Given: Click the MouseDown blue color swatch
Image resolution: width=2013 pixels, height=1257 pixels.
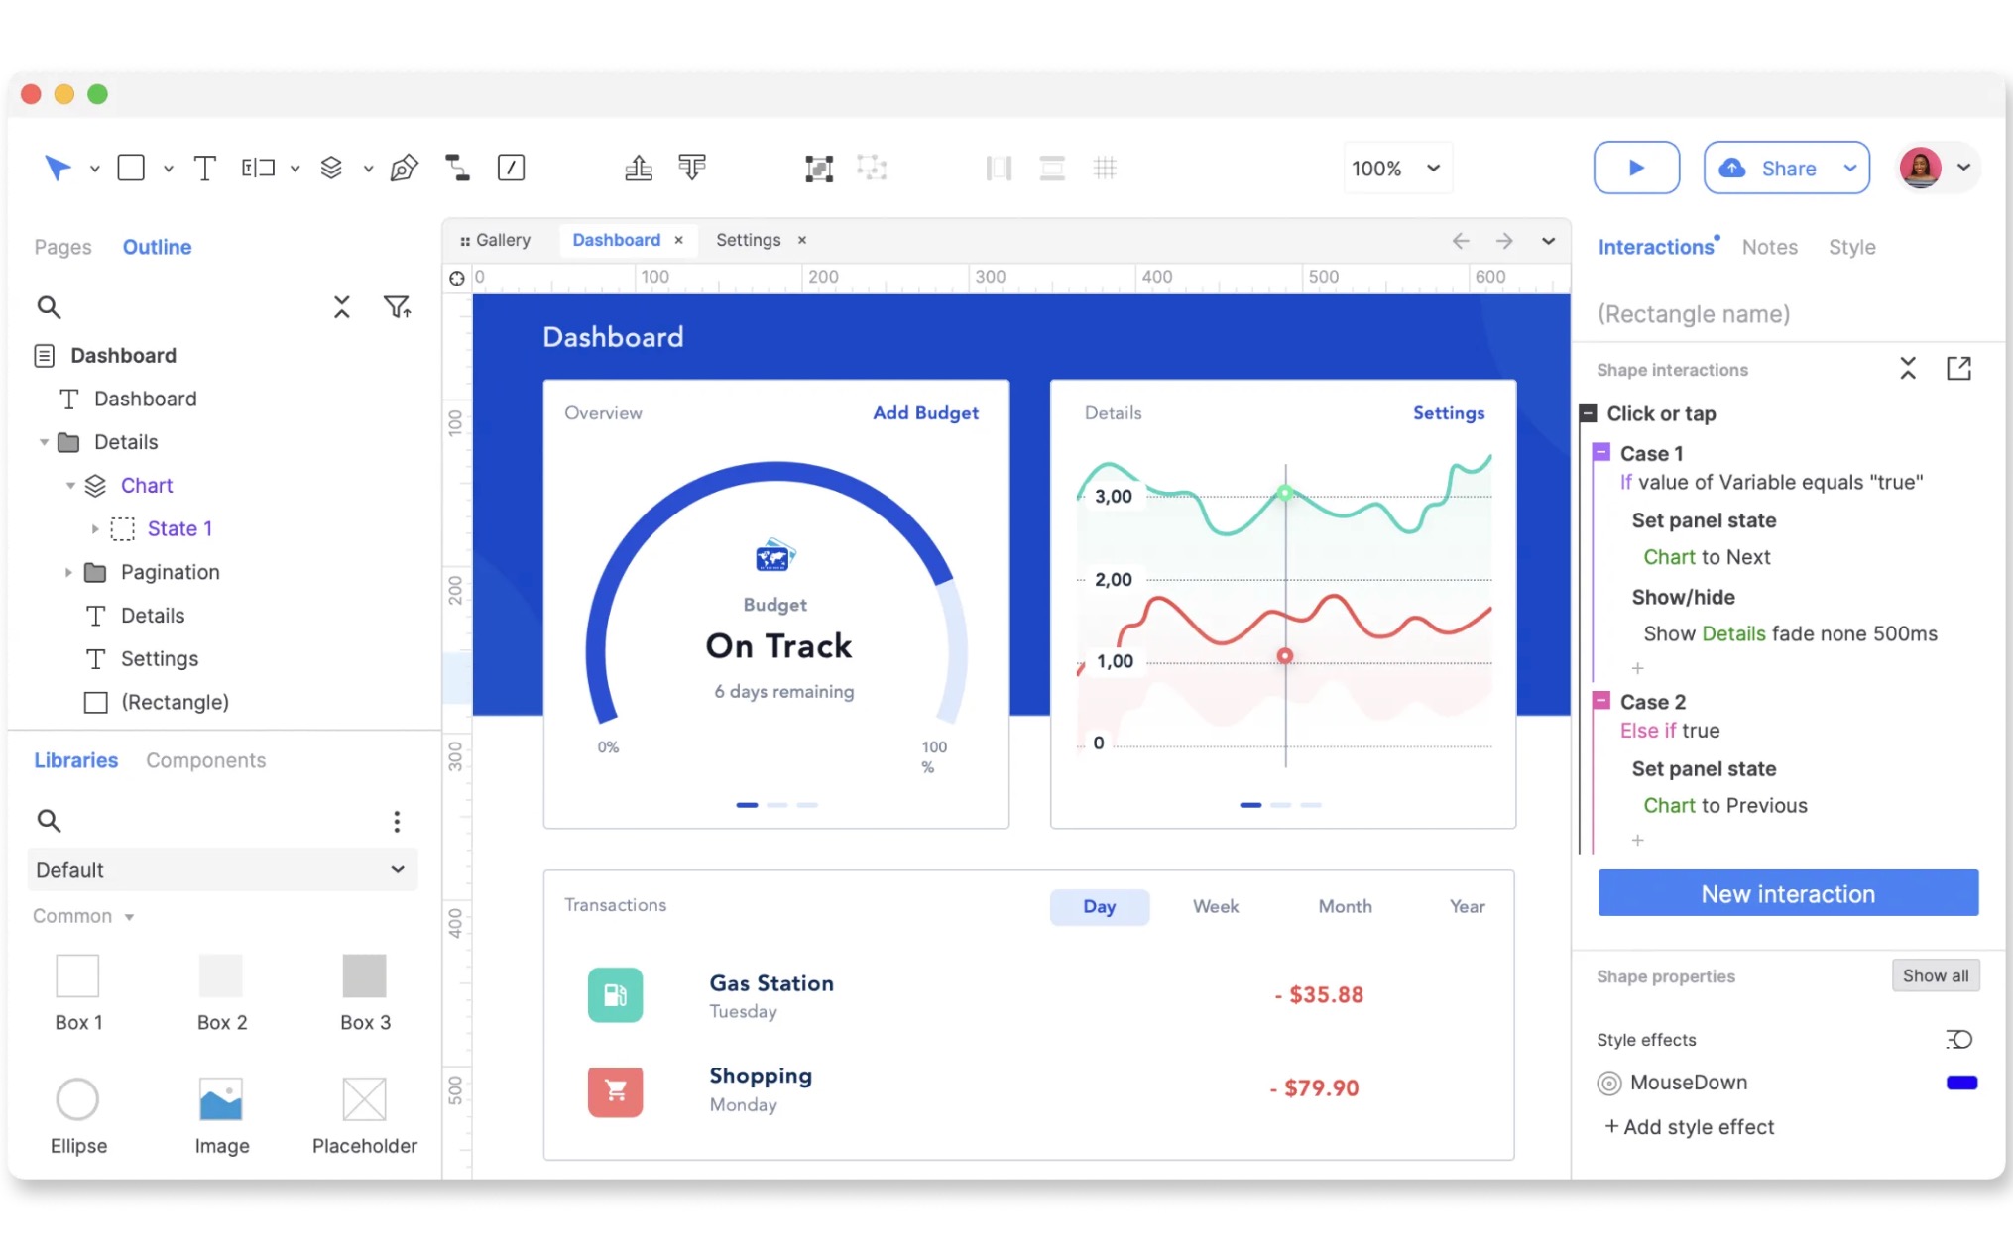Looking at the screenshot, I should pyautogui.click(x=1961, y=1083).
